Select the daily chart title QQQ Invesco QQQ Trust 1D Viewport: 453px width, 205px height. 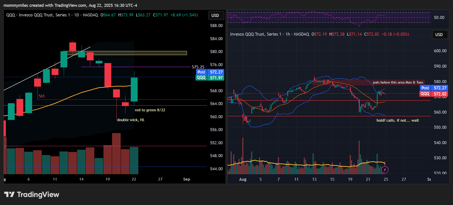pos(52,15)
